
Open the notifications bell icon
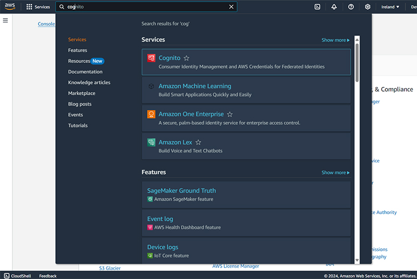click(x=334, y=7)
